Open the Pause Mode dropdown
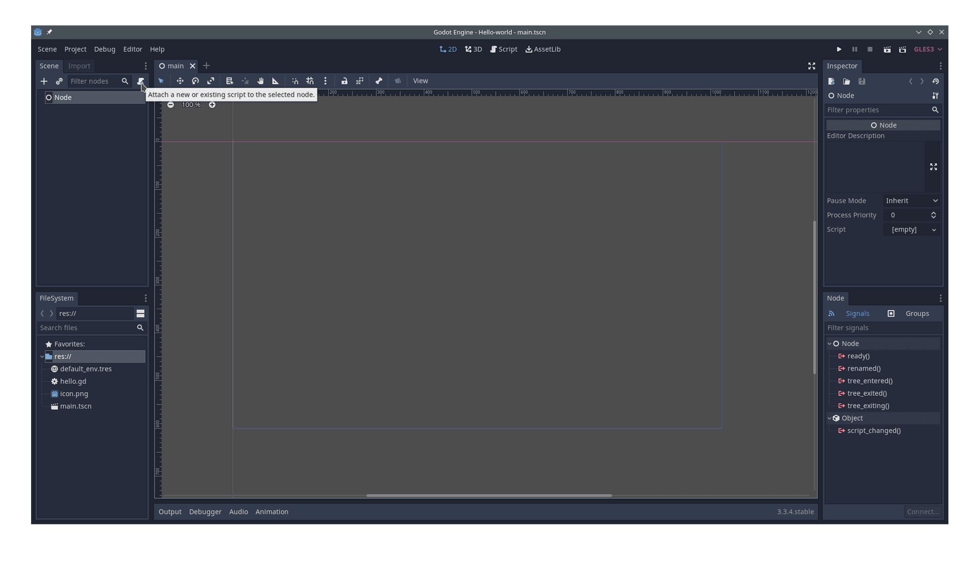Viewport: 979px width, 561px height. [911, 200]
